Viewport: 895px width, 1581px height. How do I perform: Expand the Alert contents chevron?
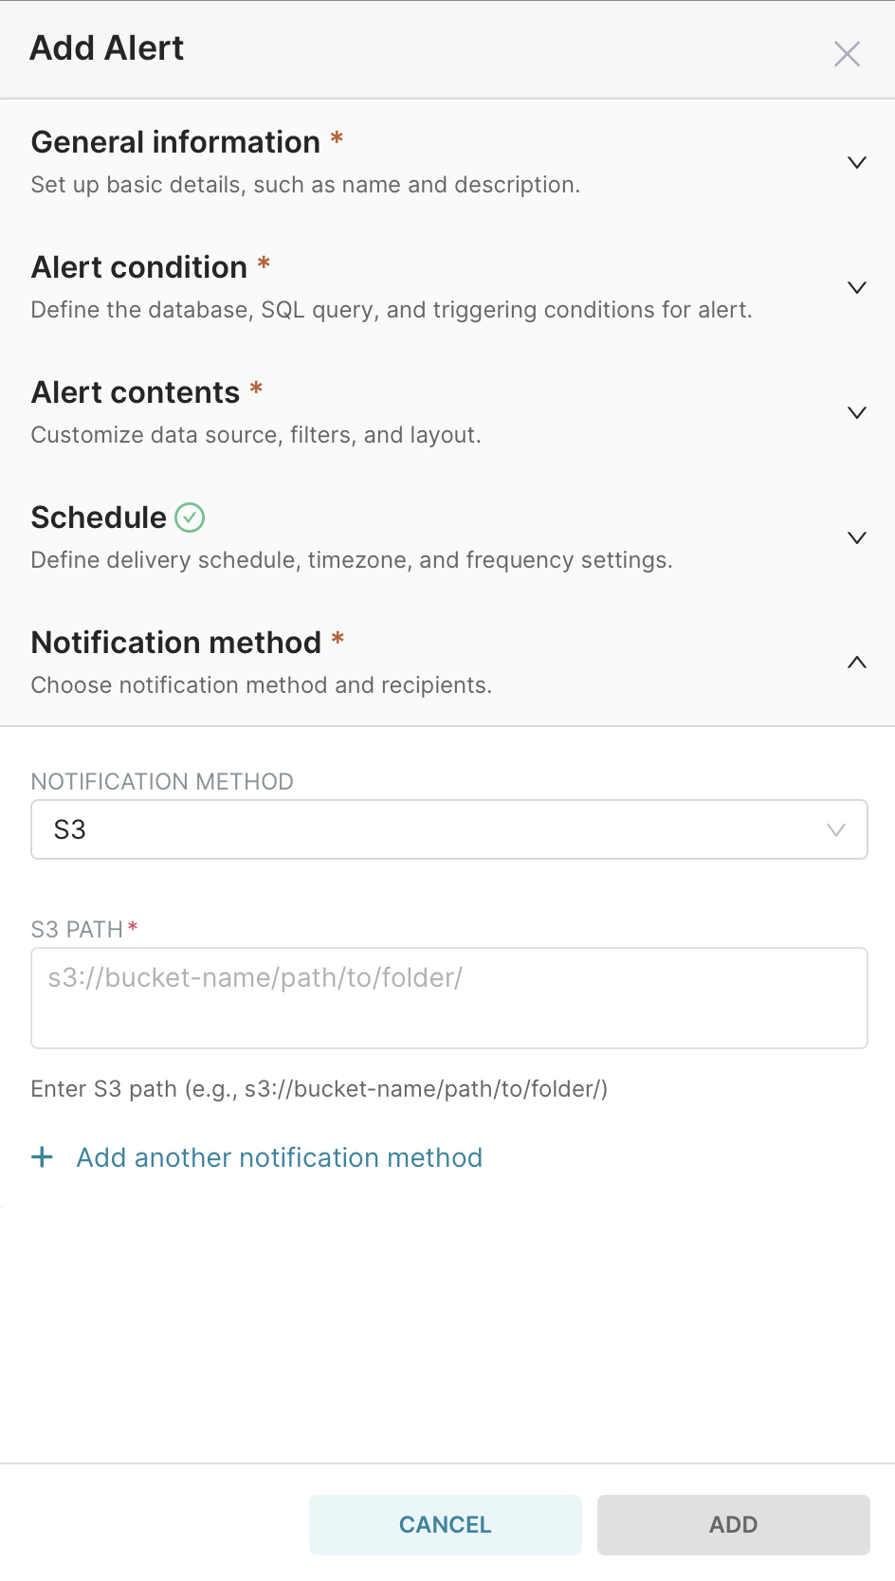tap(856, 413)
